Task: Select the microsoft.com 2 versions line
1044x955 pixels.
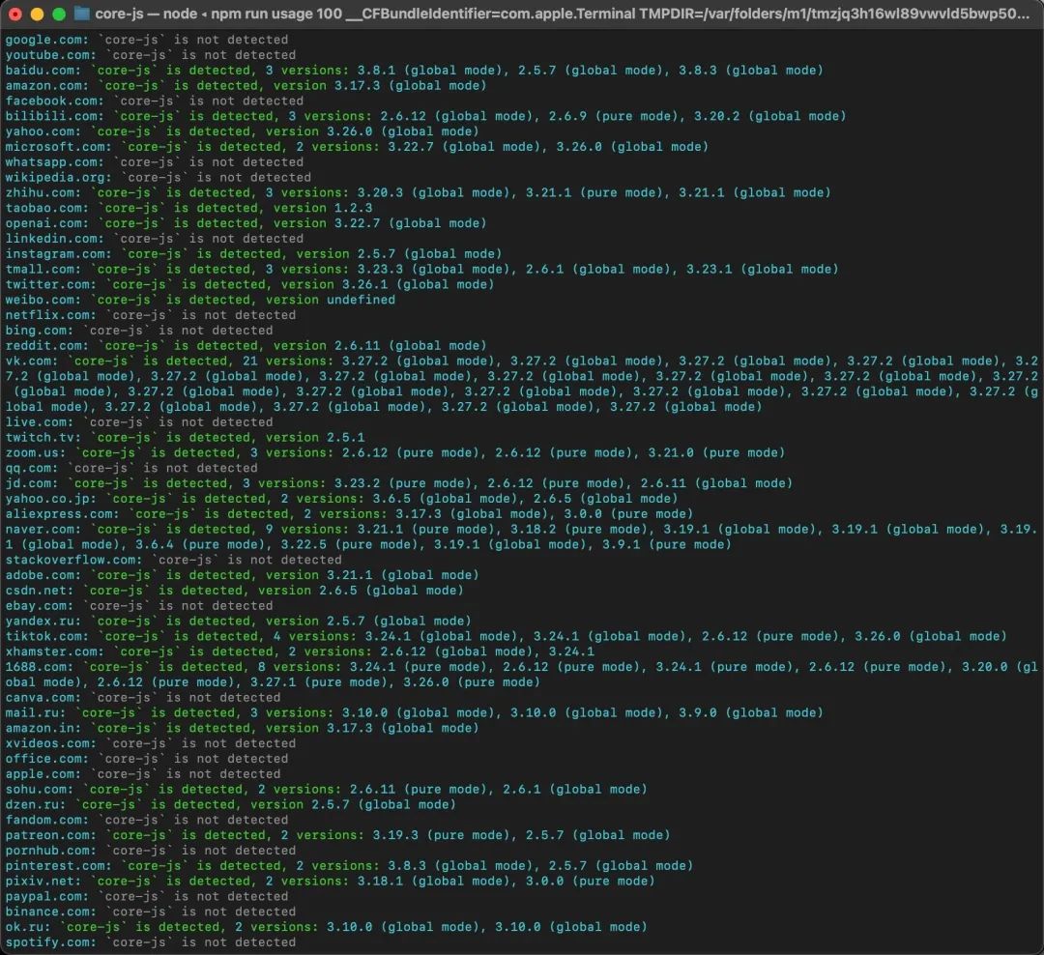Action: 357,147
